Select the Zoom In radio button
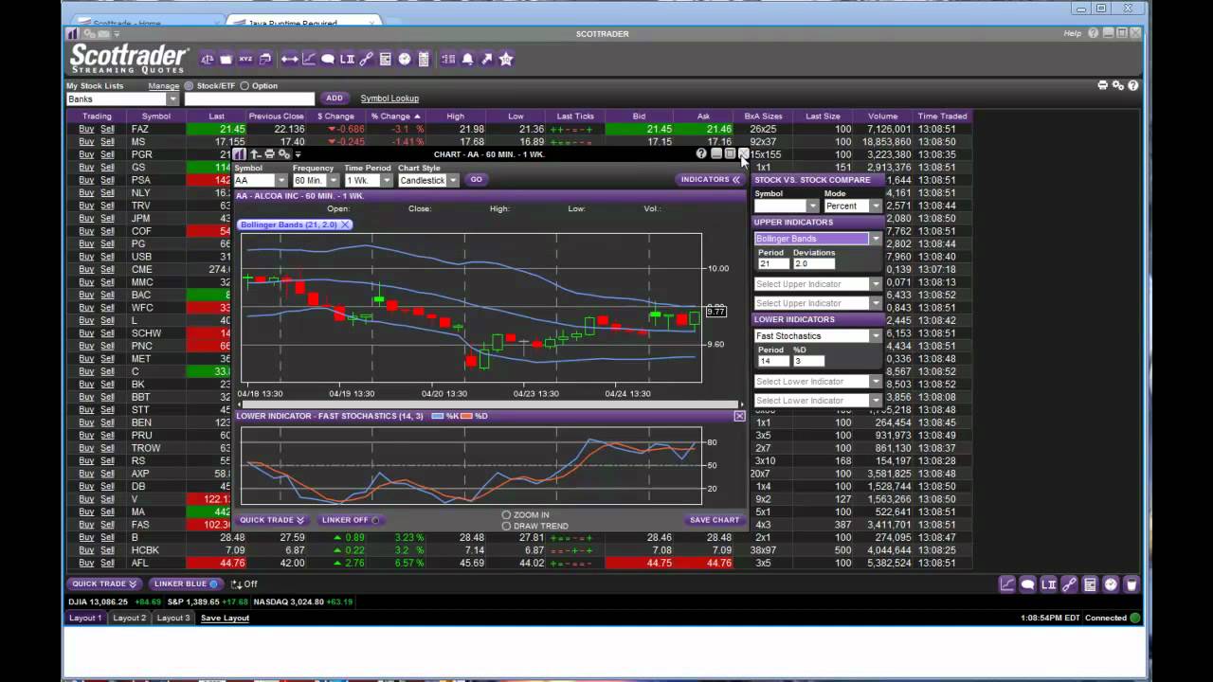 [506, 515]
